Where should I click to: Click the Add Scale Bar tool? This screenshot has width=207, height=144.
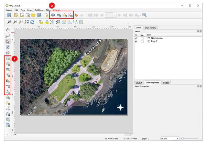click(8, 86)
